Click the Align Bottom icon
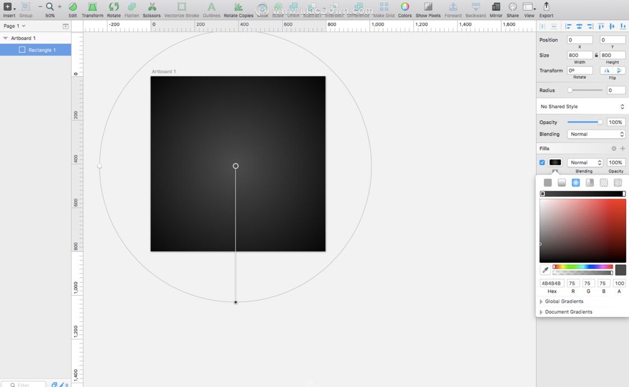629x387 pixels. pos(623,26)
